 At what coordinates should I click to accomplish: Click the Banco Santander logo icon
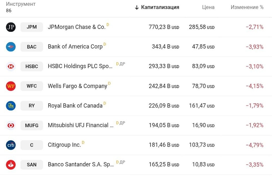pos(11,164)
